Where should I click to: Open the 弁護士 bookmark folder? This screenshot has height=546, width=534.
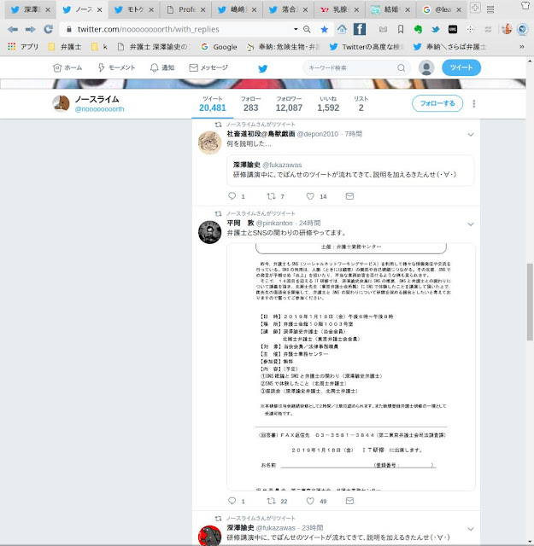point(65,47)
